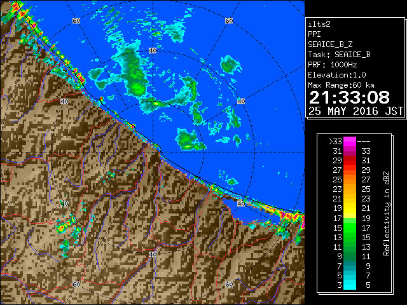Image resolution: width=407 pixels, height=305 pixels.
Task: Click the "60" ring label in the southeast
Action: [x=229, y=285]
